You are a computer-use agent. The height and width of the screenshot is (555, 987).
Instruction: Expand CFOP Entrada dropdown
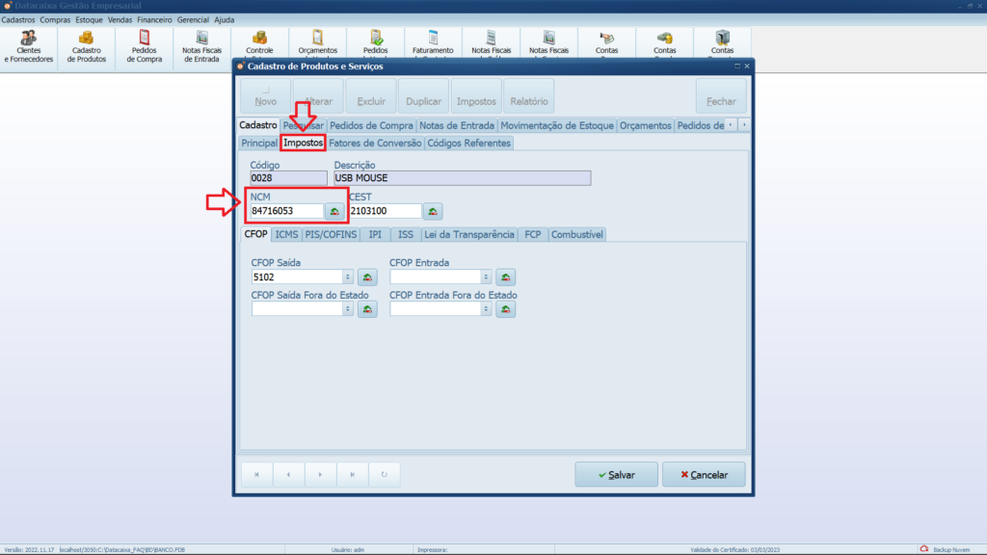pos(486,277)
